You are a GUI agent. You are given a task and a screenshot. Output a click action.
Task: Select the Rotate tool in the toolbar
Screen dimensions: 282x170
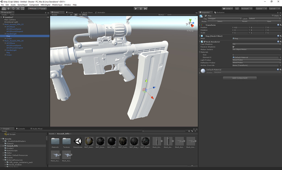point(13,9)
